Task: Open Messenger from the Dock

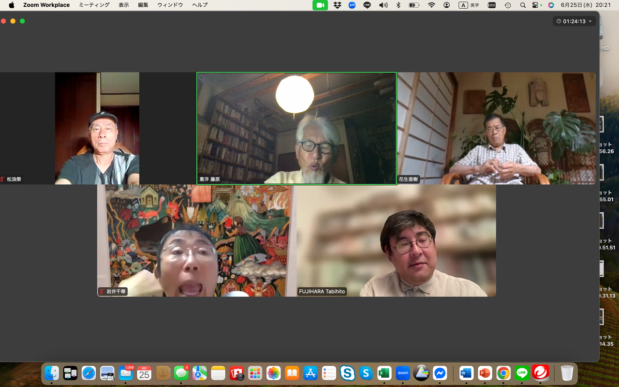Action: [440, 373]
